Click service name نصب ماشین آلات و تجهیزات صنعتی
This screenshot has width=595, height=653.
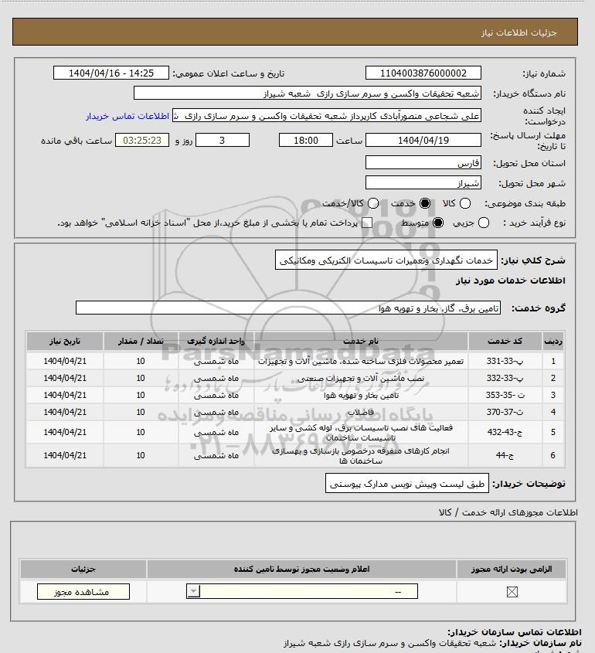(361, 378)
